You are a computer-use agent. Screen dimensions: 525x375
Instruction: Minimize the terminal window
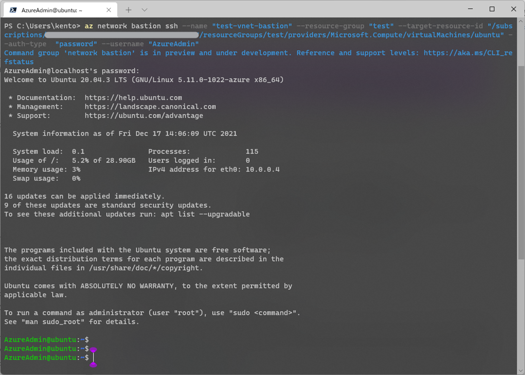click(x=470, y=8)
